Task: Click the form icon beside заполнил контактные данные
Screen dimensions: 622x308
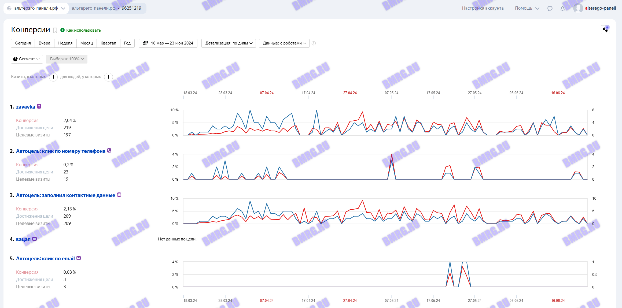Action: [x=119, y=195]
